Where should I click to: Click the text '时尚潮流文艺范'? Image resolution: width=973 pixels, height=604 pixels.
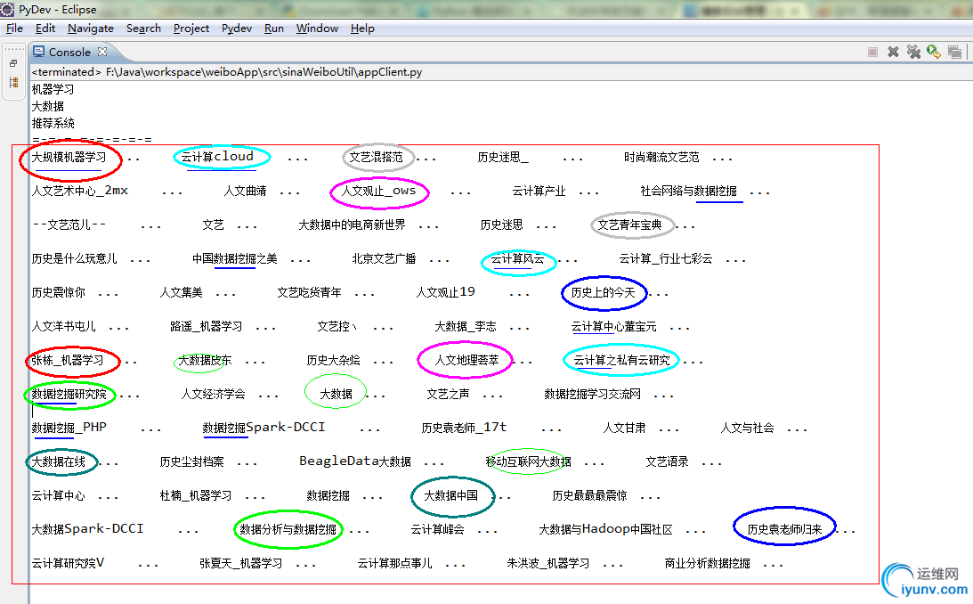(661, 157)
